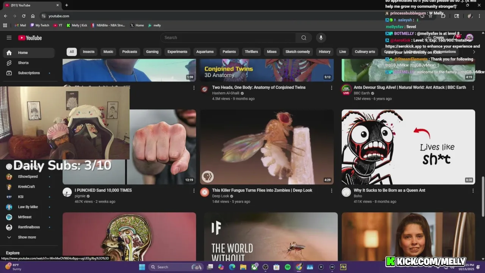Show more filter chips with right chevron

point(474,52)
